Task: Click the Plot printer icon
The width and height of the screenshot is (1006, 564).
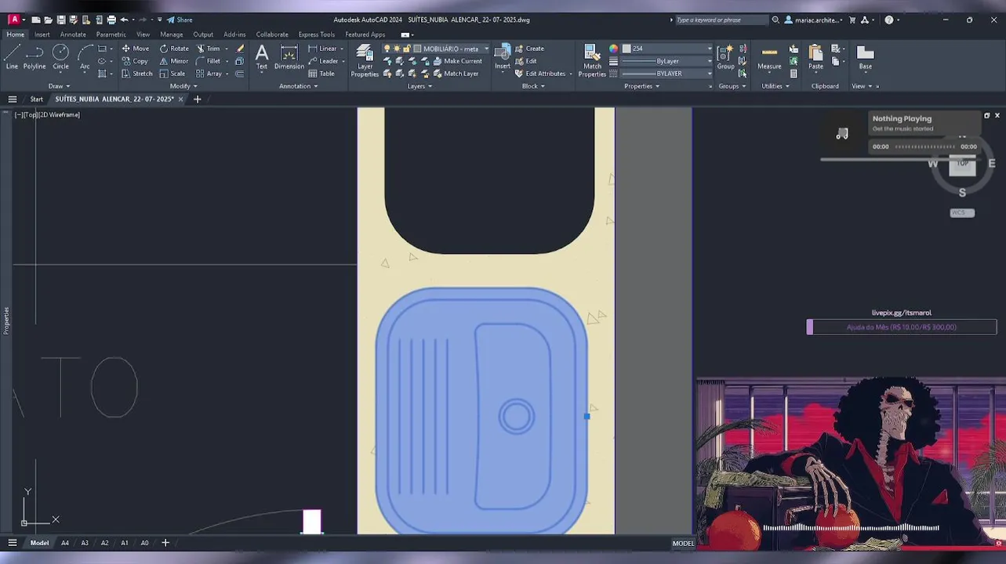Action: (x=111, y=20)
